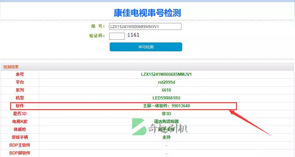Screen dimensions: 295x157
Task: Click the 检测结果 section header
Action: (11, 67)
